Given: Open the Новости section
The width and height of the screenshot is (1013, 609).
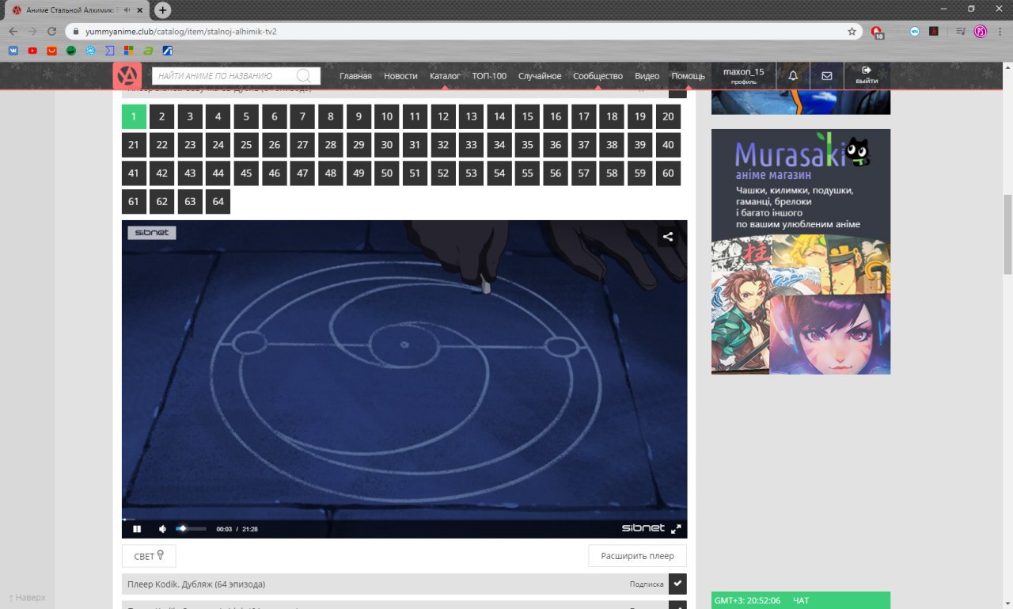Looking at the screenshot, I should click(x=400, y=76).
